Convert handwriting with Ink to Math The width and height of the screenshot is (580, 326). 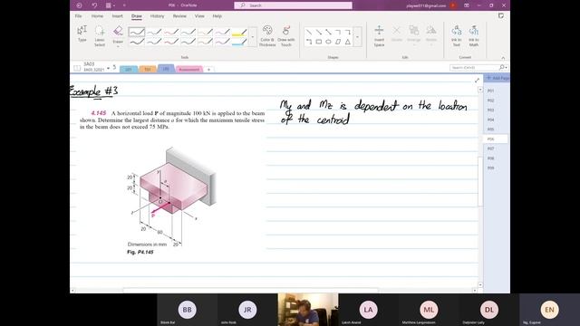tap(474, 35)
